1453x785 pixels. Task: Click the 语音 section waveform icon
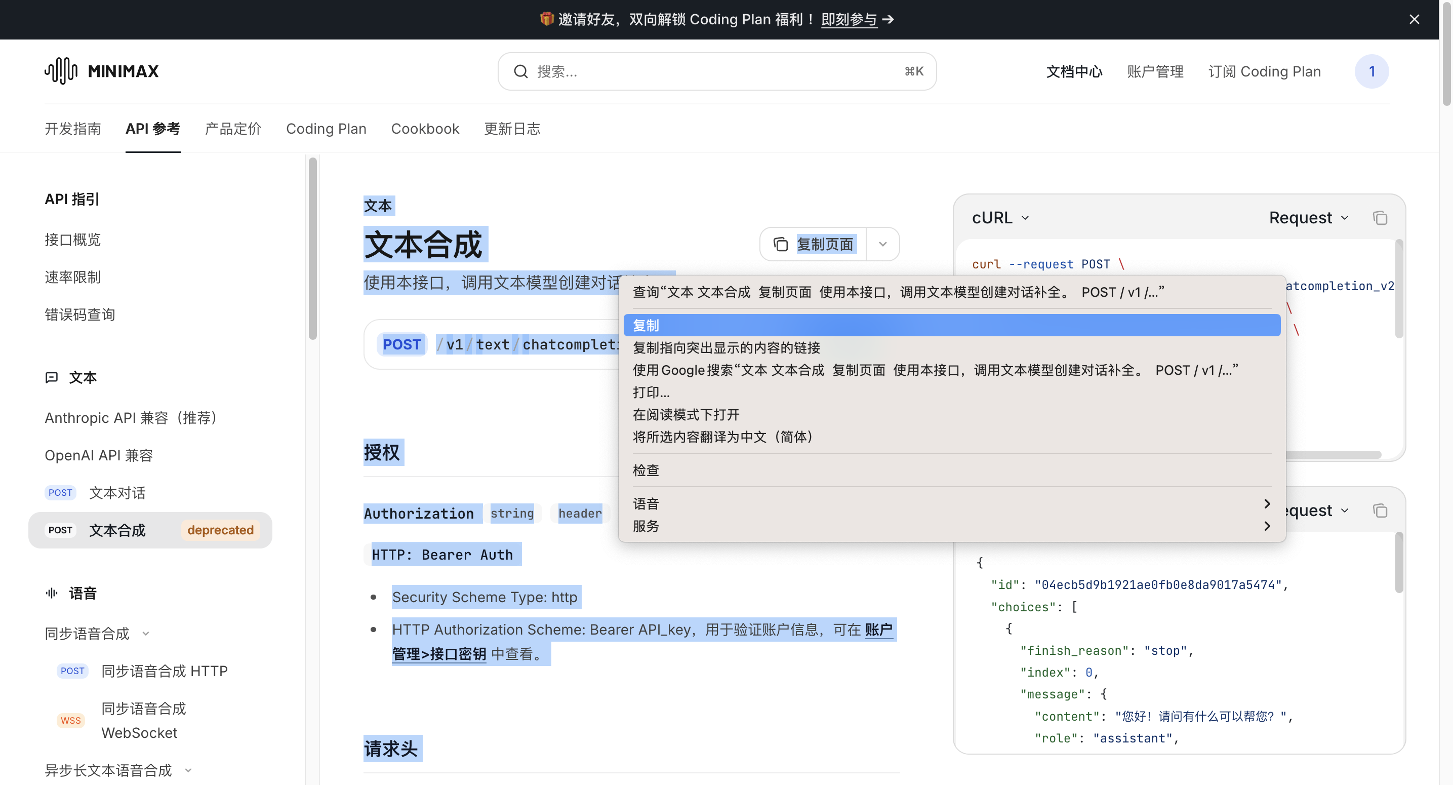[x=51, y=593]
